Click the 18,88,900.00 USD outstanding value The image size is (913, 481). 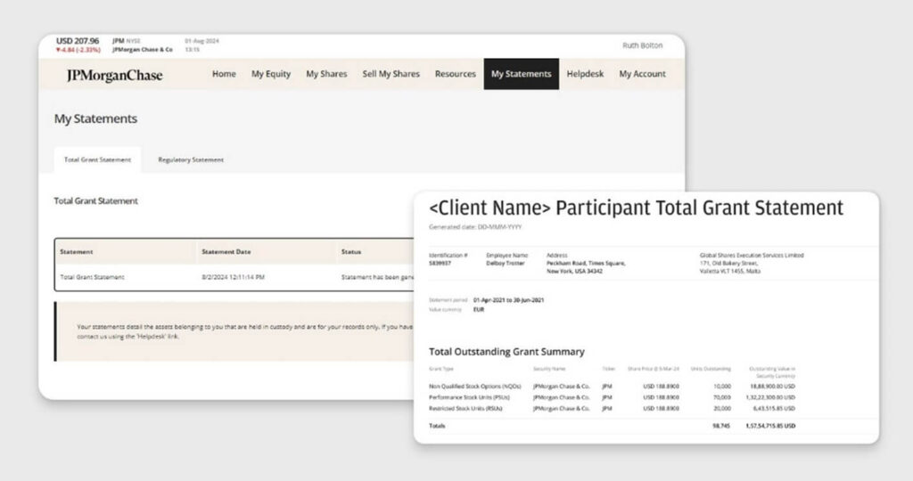pos(773,387)
